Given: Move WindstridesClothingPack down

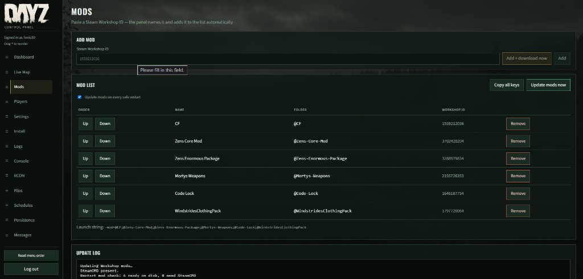Looking at the screenshot, I should 105,211.
